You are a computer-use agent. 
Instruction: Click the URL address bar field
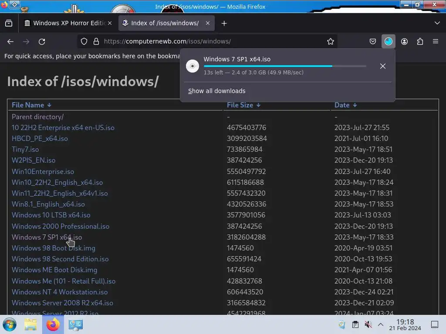(x=207, y=41)
